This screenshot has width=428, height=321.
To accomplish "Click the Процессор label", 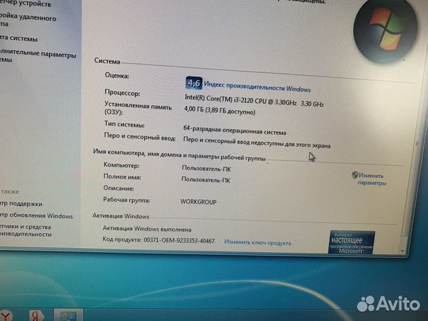I will coord(122,92).
